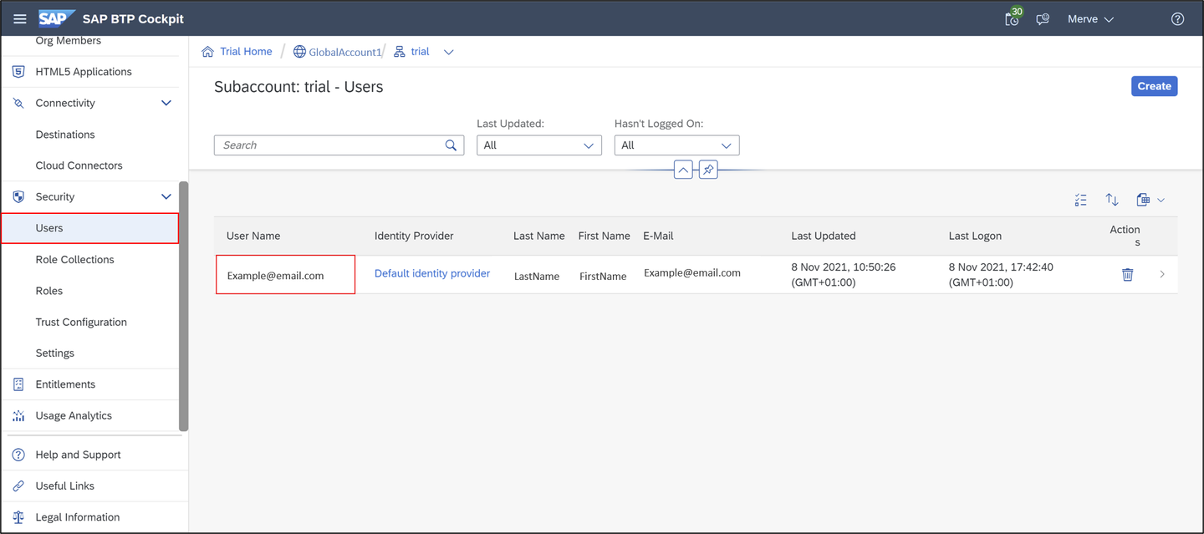
Task: Open Roles in sidebar
Action: pyautogui.click(x=49, y=291)
